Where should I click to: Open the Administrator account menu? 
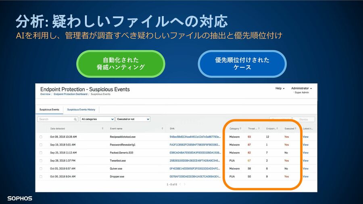click(301, 88)
